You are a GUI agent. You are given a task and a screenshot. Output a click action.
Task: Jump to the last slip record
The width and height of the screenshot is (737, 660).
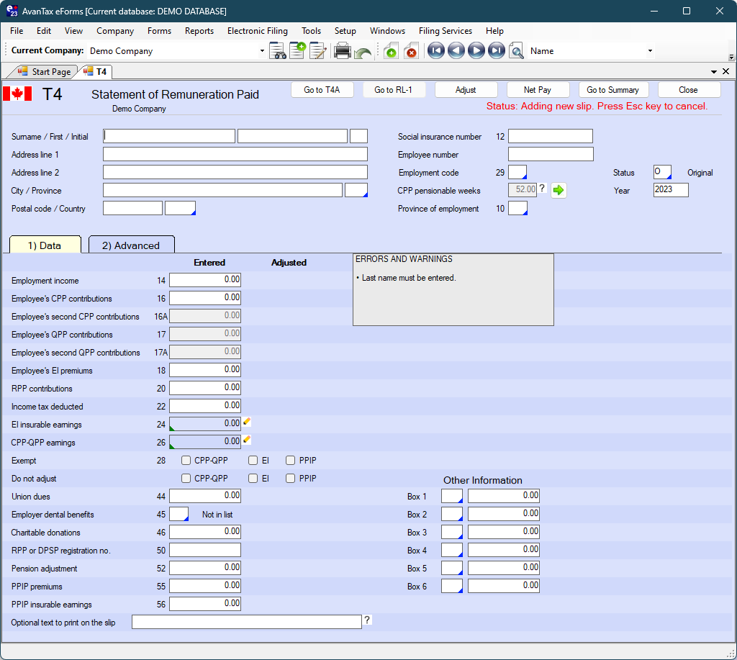tap(497, 51)
